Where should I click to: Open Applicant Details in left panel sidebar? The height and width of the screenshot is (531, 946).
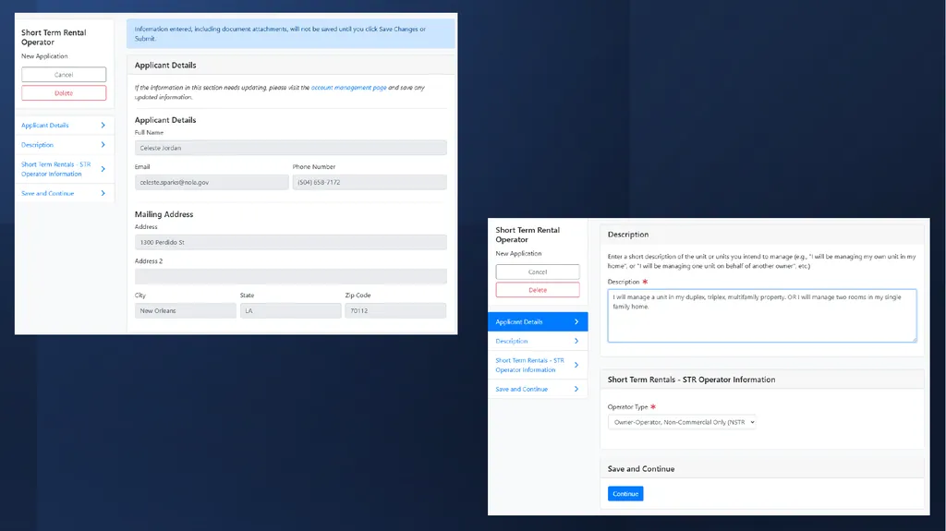[x=64, y=125]
